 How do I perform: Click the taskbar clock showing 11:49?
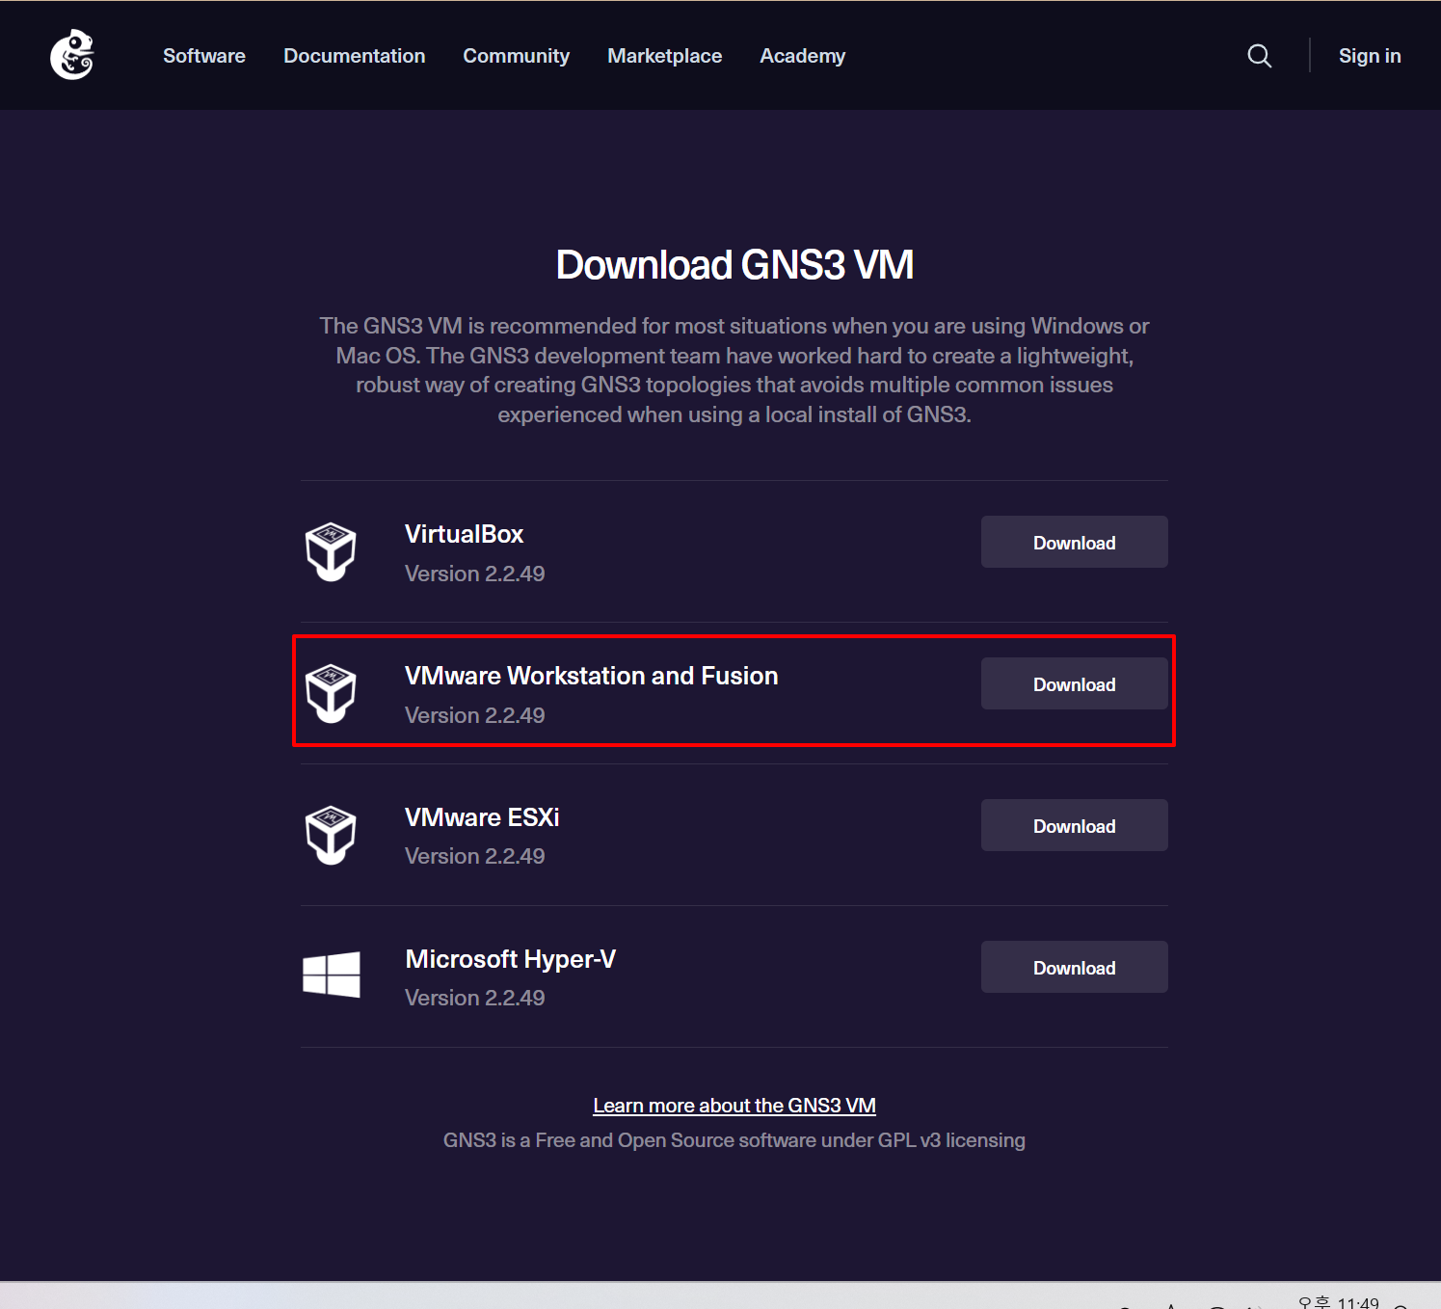pyautogui.click(x=1339, y=1302)
